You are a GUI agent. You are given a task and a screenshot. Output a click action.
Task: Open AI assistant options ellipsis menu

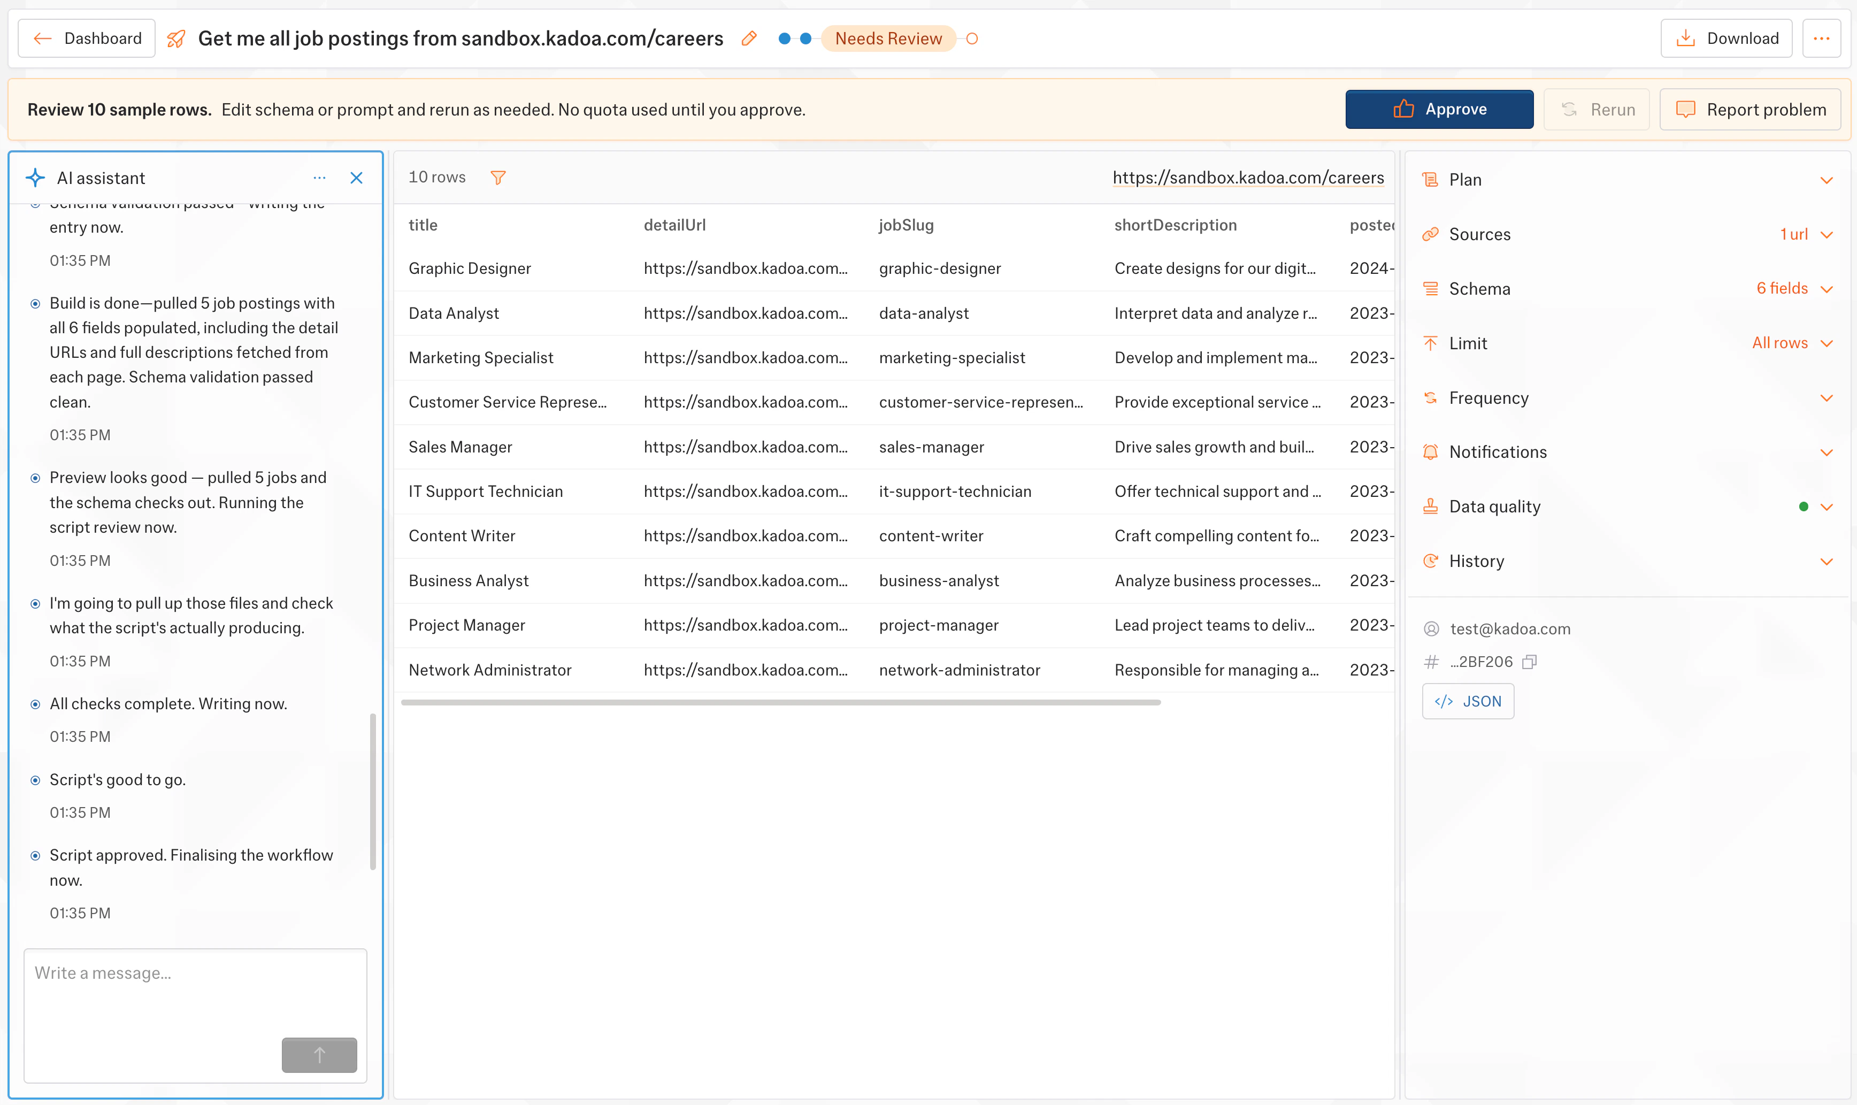pyautogui.click(x=319, y=178)
